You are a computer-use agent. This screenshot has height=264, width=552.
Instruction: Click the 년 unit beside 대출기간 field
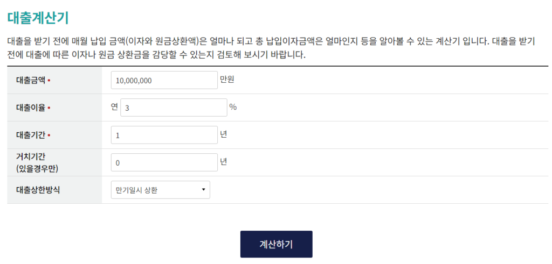224,134
